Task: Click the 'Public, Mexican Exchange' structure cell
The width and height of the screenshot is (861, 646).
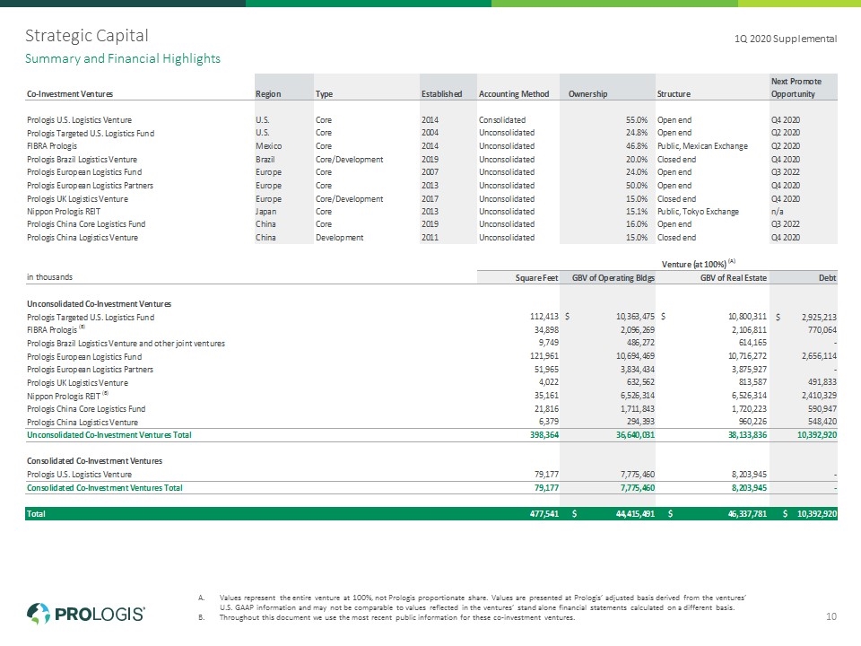Action: (x=702, y=146)
